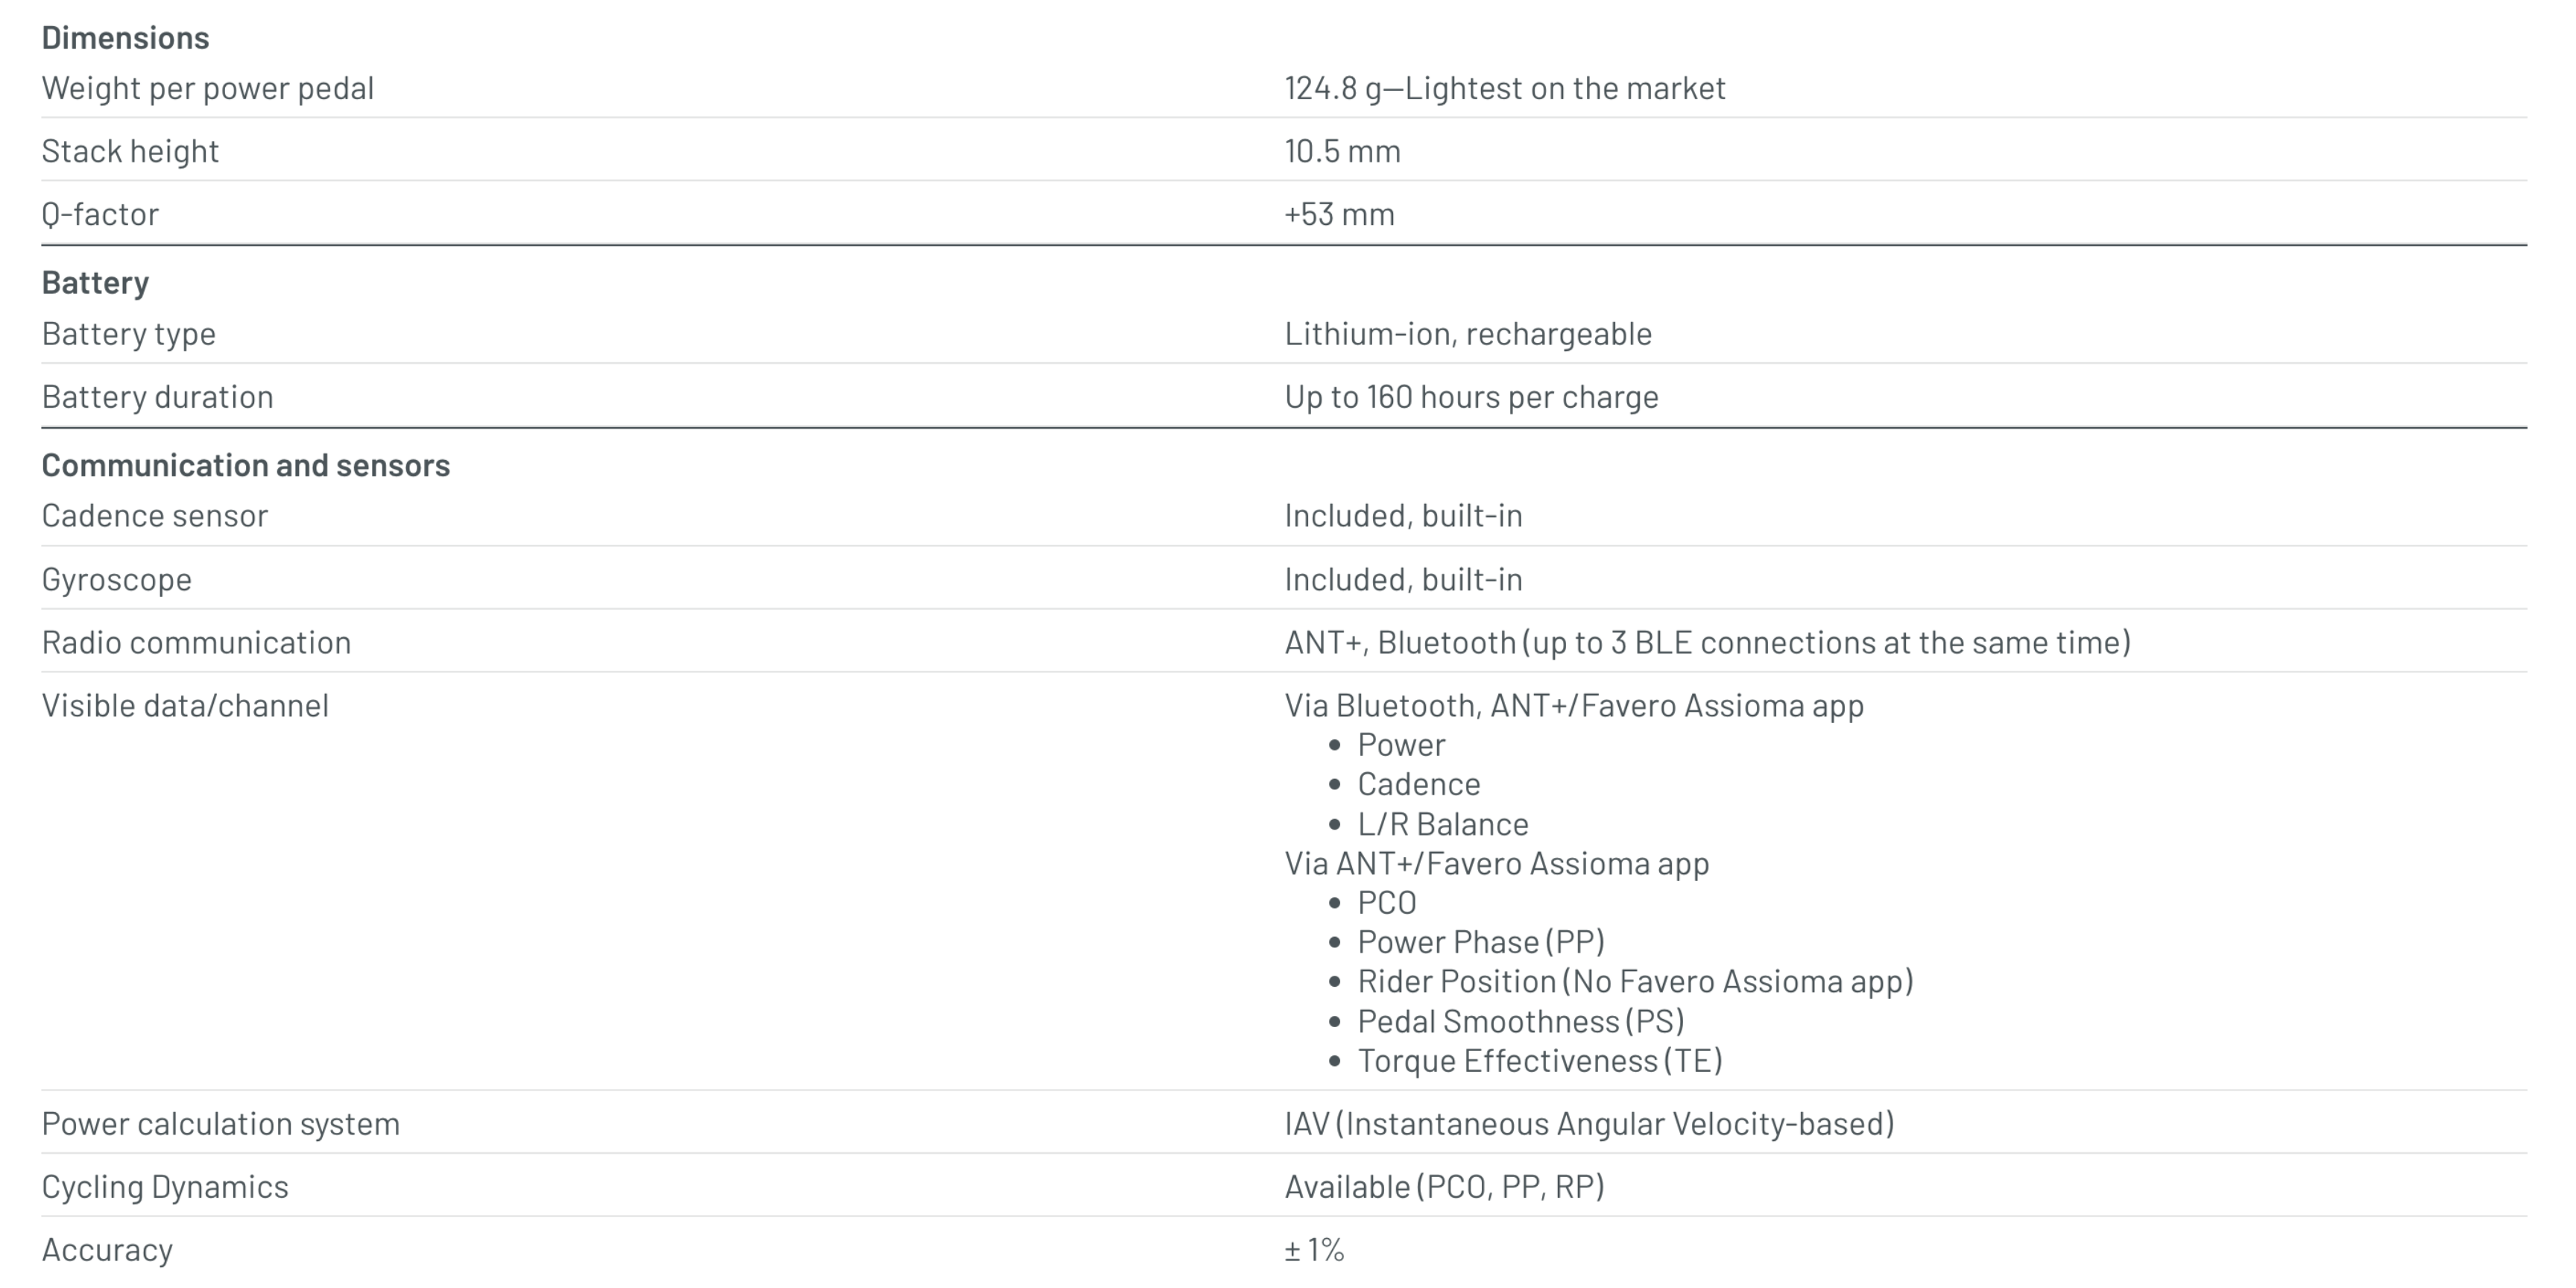The height and width of the screenshot is (1288, 2576).
Task: Click the ANT+, Bluetooth radio communication value
Action: tap(1707, 642)
